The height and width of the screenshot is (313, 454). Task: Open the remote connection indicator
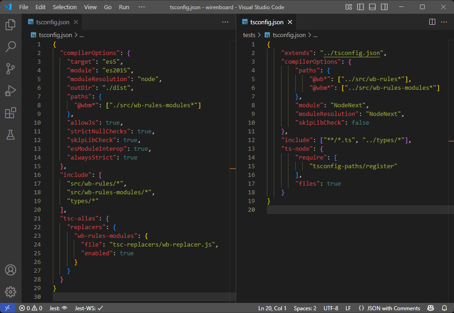[6, 308]
